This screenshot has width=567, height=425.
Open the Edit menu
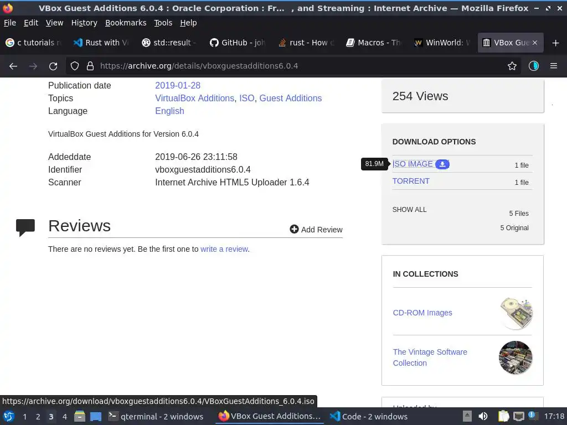(31, 23)
